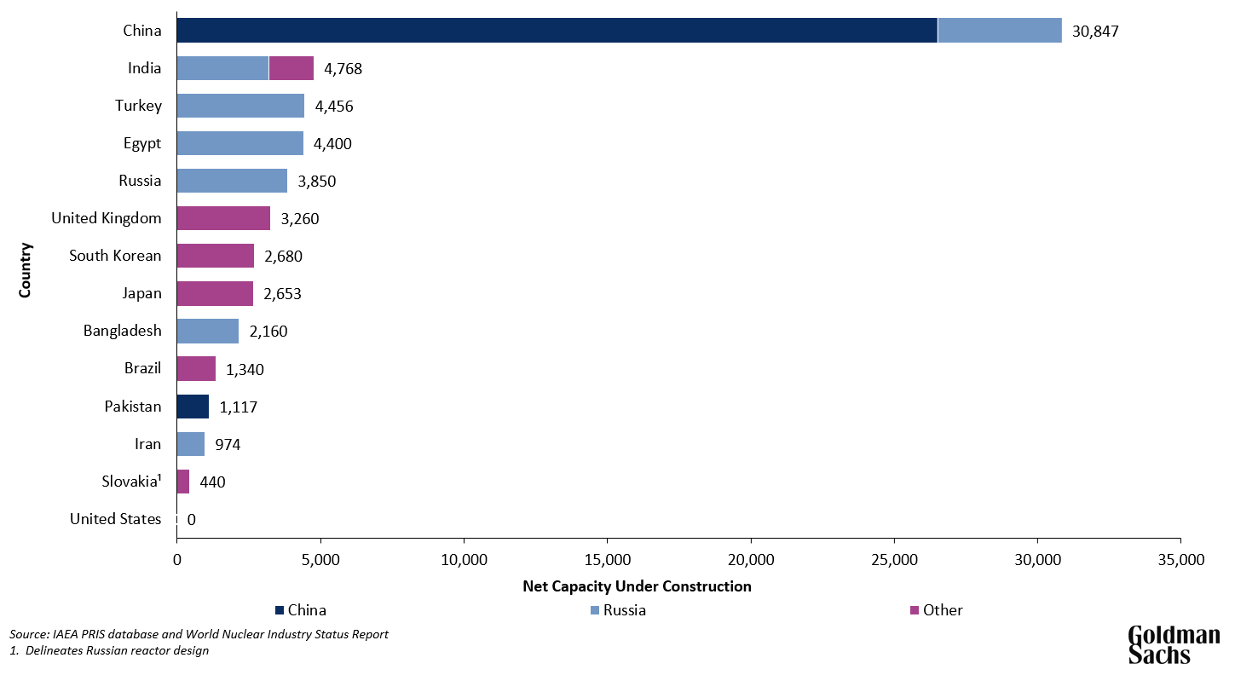Click the light blue portion of Turkey's bar
This screenshot has height=675, width=1235.
point(239,106)
